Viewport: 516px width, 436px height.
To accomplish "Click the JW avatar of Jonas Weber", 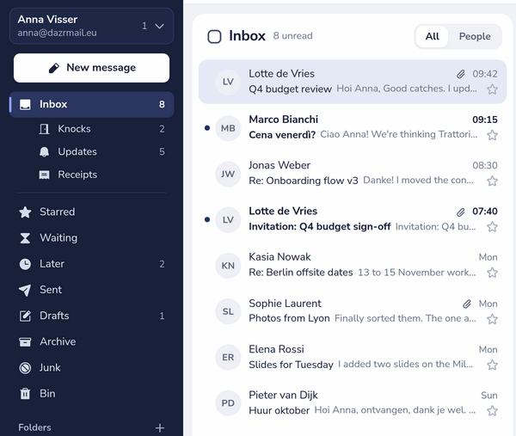I will (x=228, y=174).
